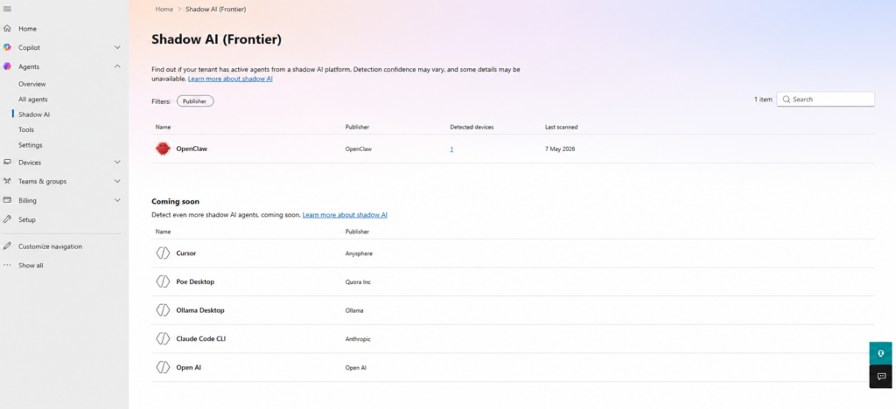Viewport: 896px width, 409px height.
Task: Open Settings under Agents
Action: click(x=31, y=145)
